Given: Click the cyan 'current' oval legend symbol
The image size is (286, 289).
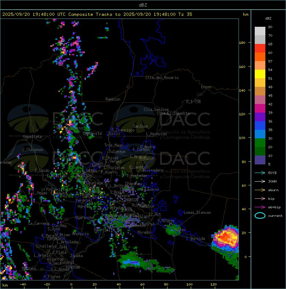Looking at the screenshot, I should click(260, 216).
